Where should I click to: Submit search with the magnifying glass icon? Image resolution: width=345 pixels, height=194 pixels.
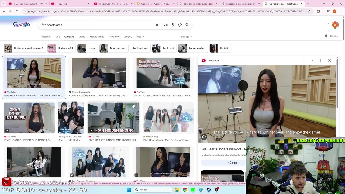(x=187, y=25)
